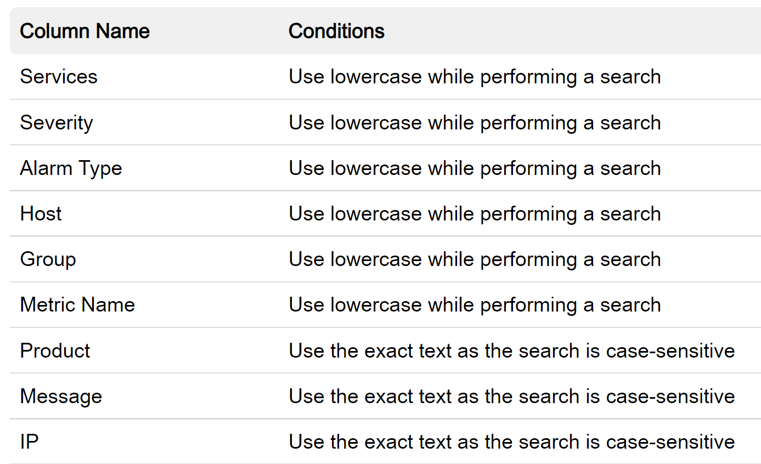Click the "Host" row label
Screen dimensions: 761x464
pos(41,213)
